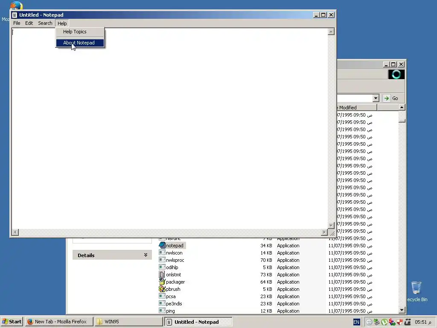Select the odihlp application icon

pos(162,267)
